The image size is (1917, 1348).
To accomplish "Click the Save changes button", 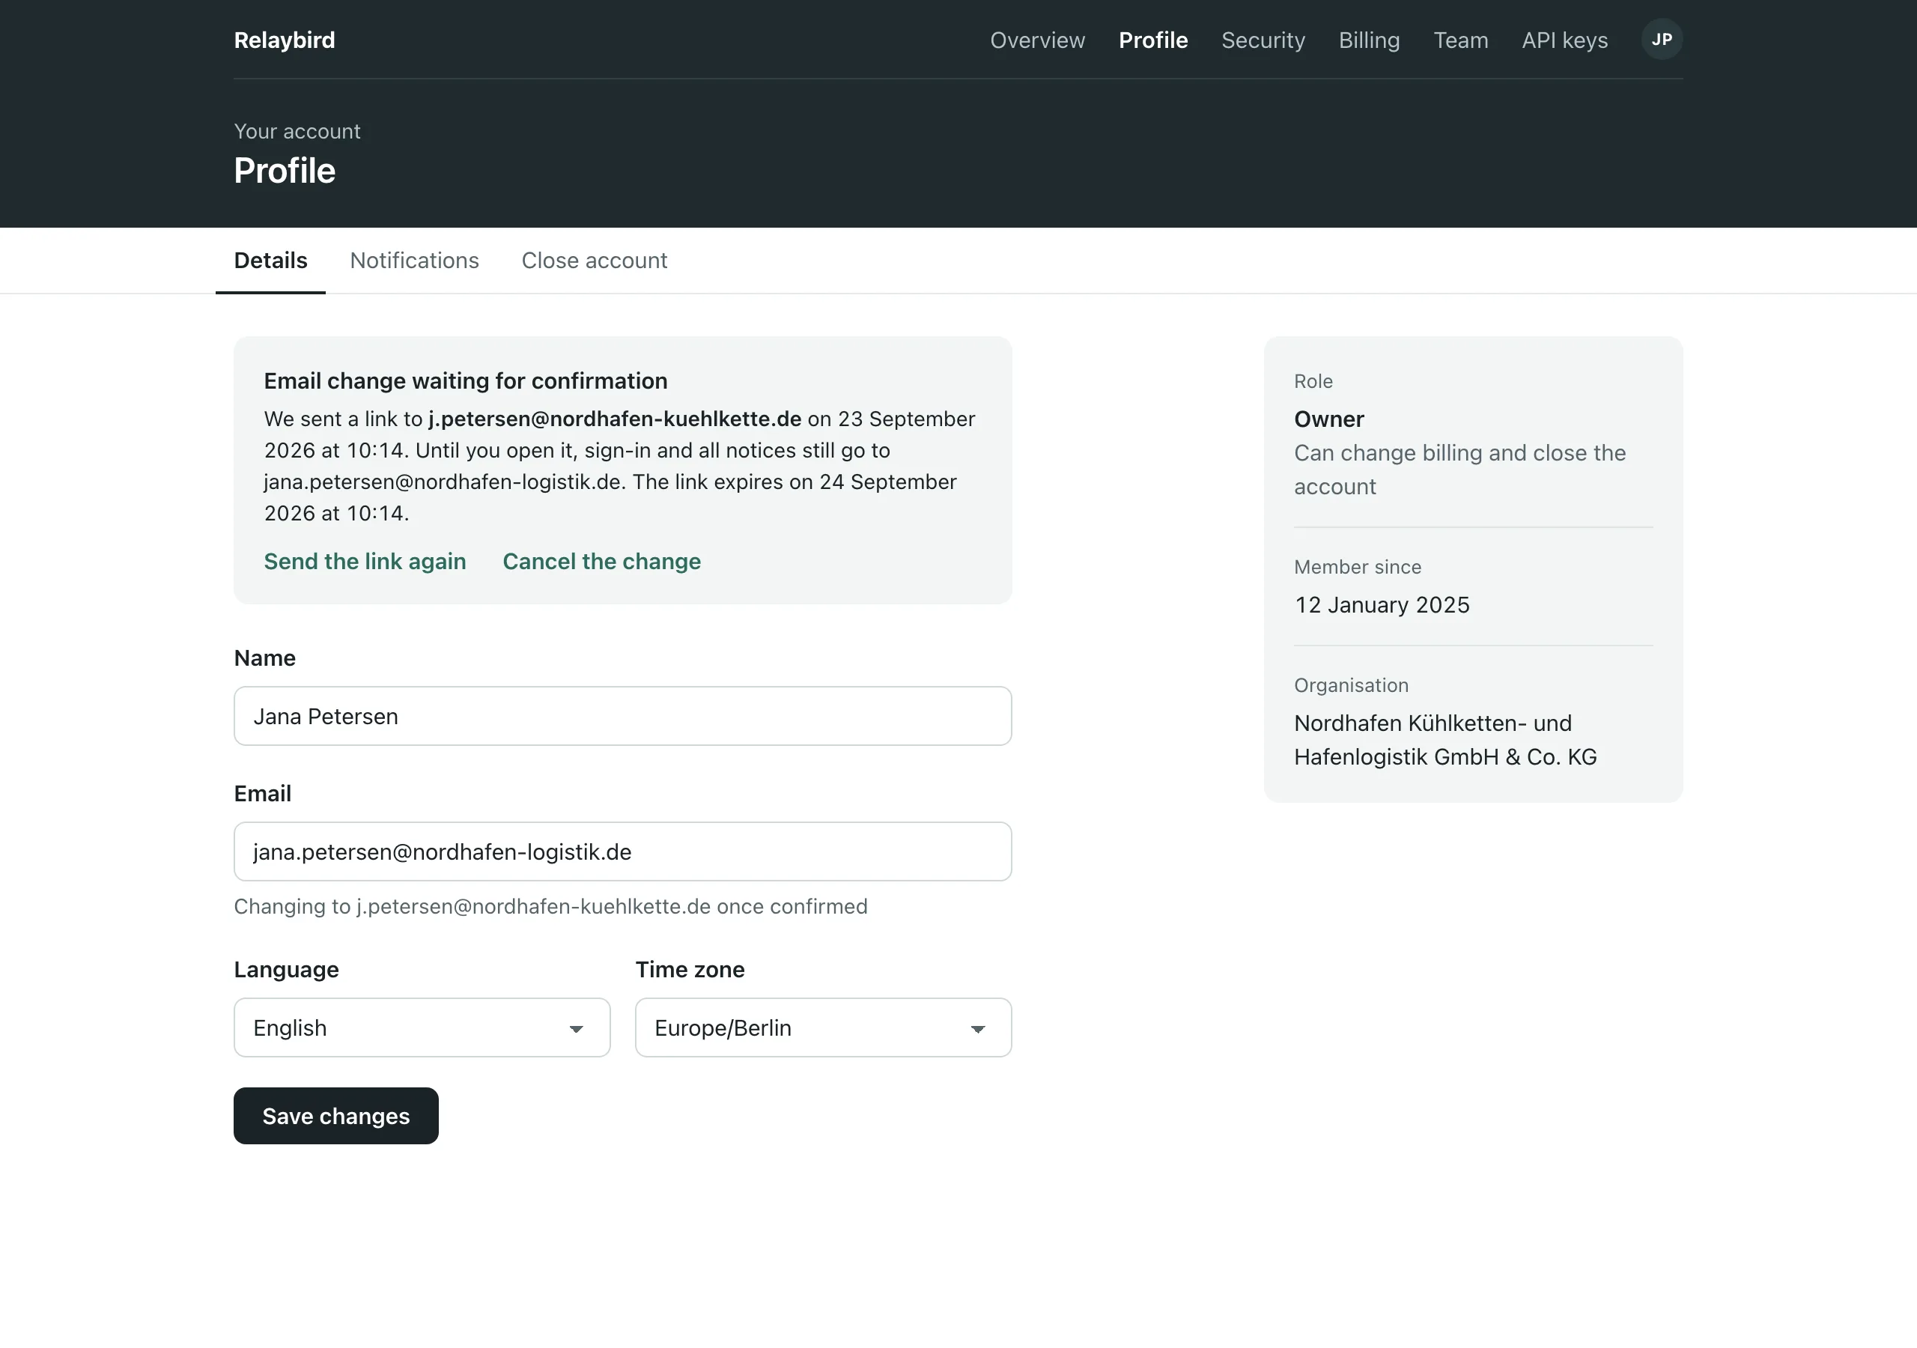I will pos(335,1116).
